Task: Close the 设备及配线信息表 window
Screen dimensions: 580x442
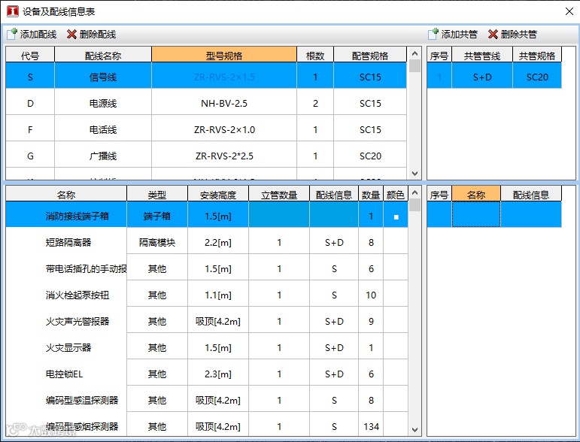Action: click(x=569, y=11)
